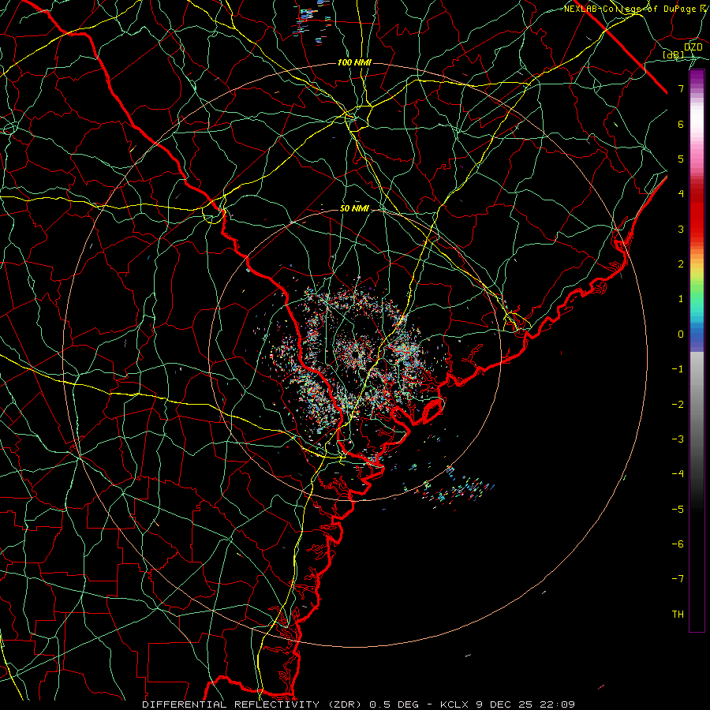Click the 2 dB value on color scale
This screenshot has width=710, height=710.
(681, 264)
